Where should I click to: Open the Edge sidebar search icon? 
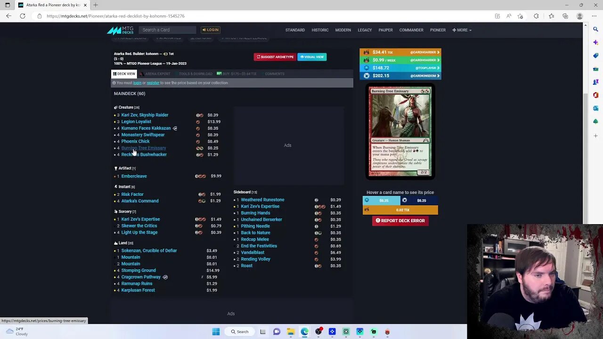595,29
